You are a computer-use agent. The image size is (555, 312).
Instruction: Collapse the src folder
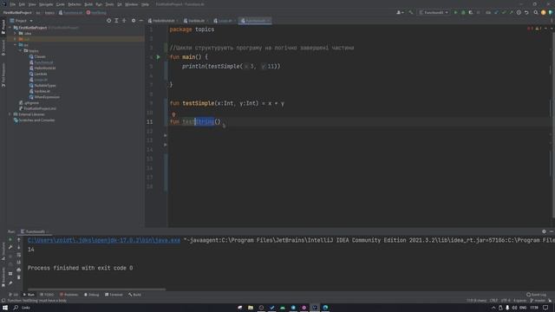pyautogui.click(x=16, y=45)
